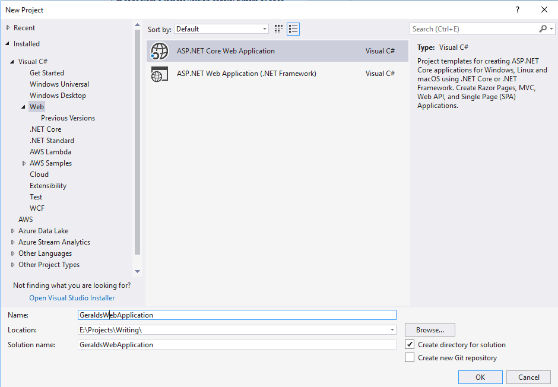Select ASP.NET Core Web Application template

277,51
